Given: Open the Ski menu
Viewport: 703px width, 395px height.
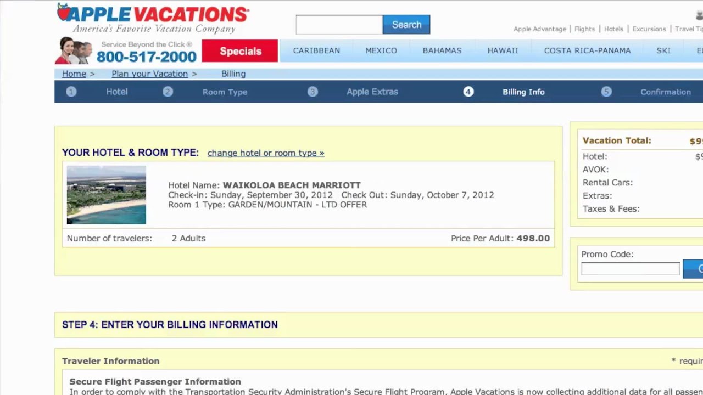Looking at the screenshot, I should tap(663, 50).
